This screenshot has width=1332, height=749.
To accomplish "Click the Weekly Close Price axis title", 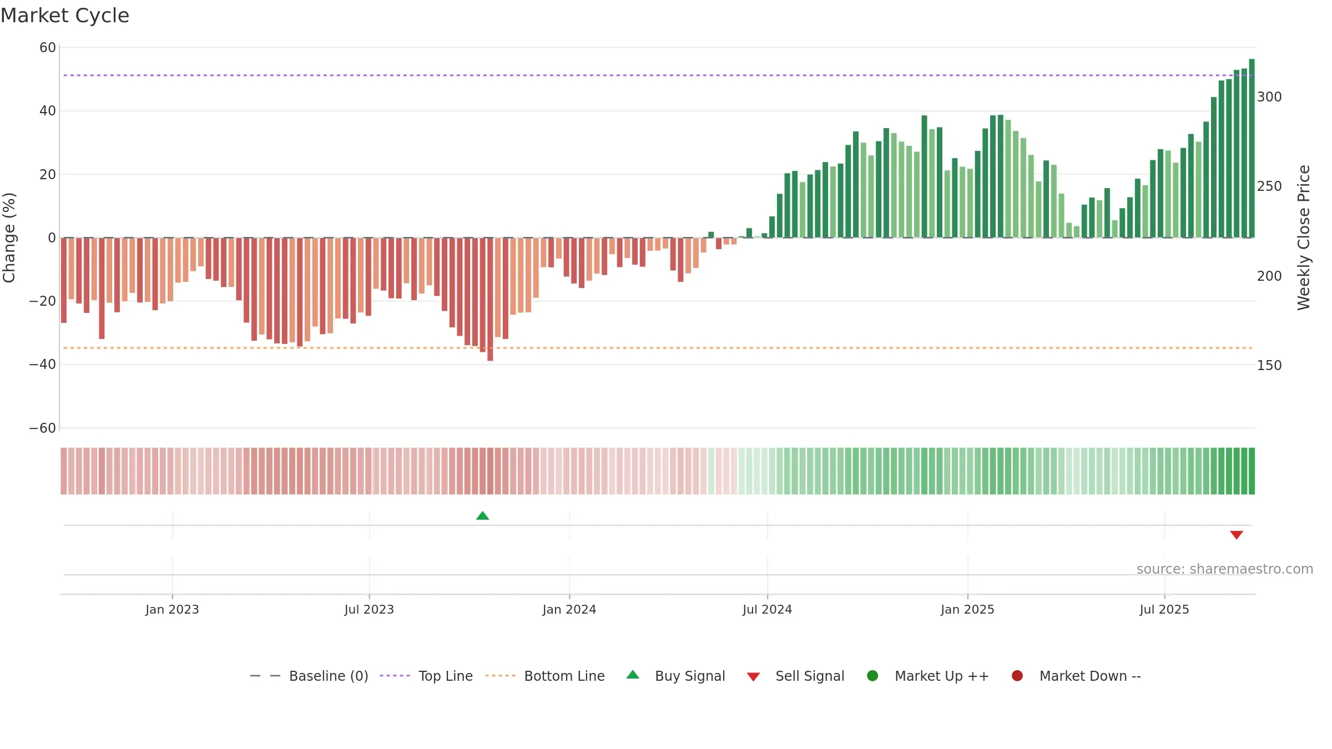I will click(1304, 237).
